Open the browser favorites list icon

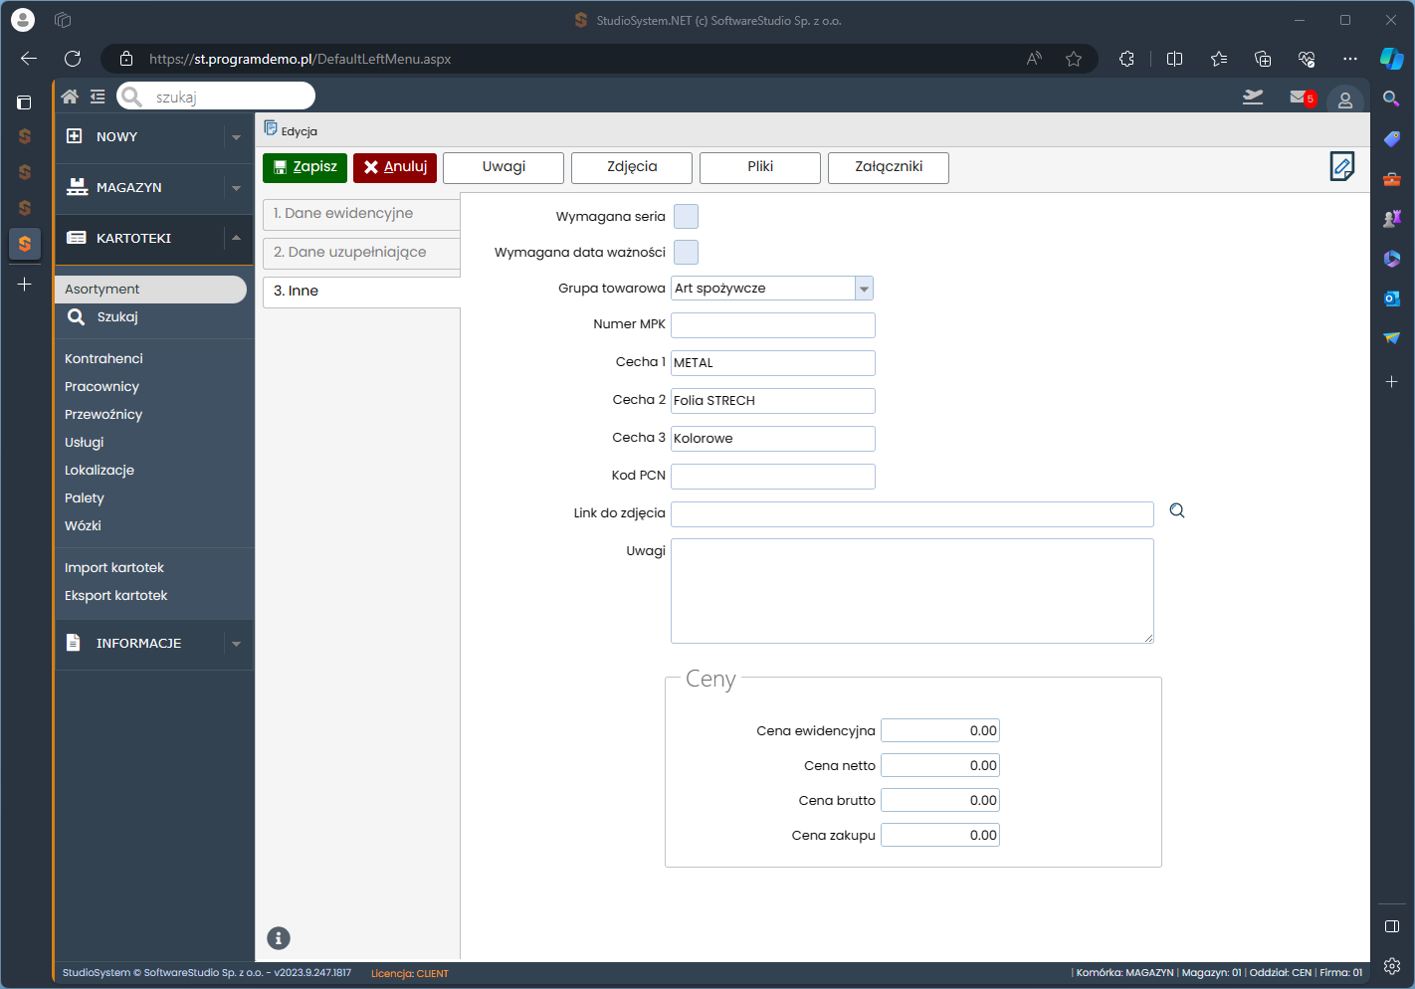pyautogui.click(x=1219, y=59)
